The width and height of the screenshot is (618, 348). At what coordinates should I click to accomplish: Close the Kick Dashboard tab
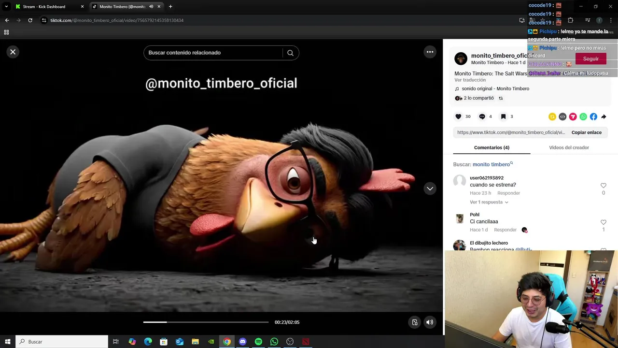coord(82,7)
